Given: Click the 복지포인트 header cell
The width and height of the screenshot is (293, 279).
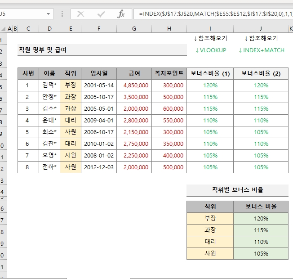Looking at the screenshot, I should tap(169, 73).
